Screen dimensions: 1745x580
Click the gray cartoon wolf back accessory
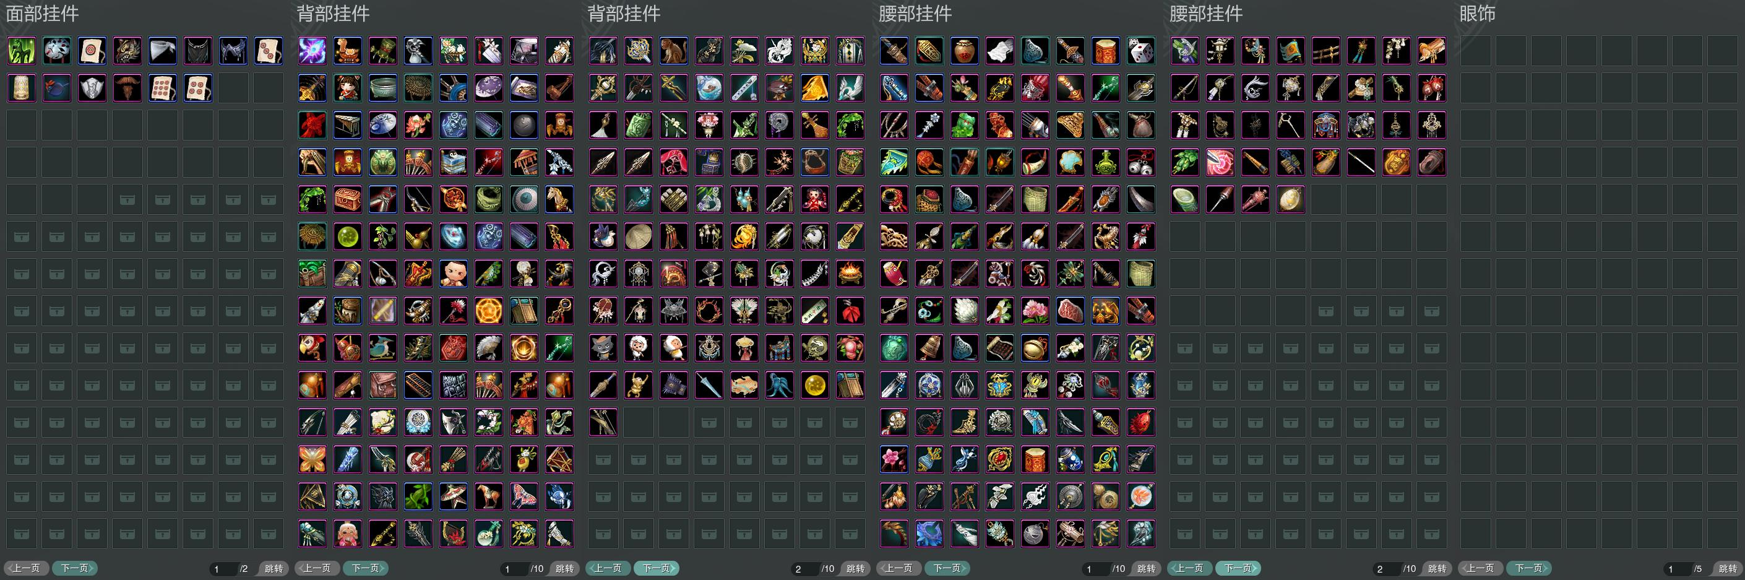(x=603, y=348)
